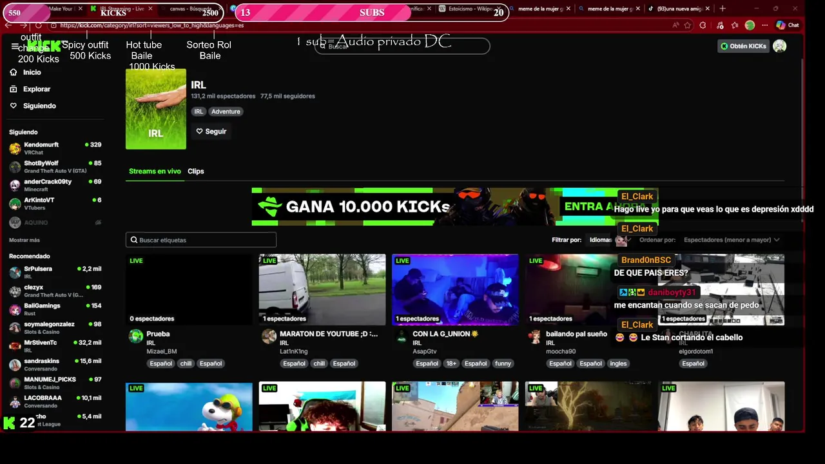Image resolution: width=825 pixels, height=464 pixels.
Task: Click the soymalegonzalez channel avatar
Action: [15, 328]
